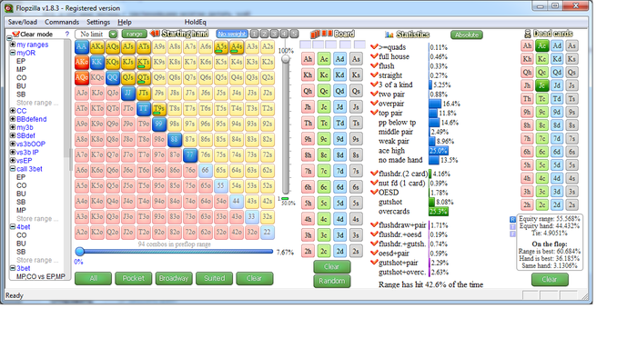The image size is (637, 358).
Task: Open the HoldEq menu
Action: [196, 22]
